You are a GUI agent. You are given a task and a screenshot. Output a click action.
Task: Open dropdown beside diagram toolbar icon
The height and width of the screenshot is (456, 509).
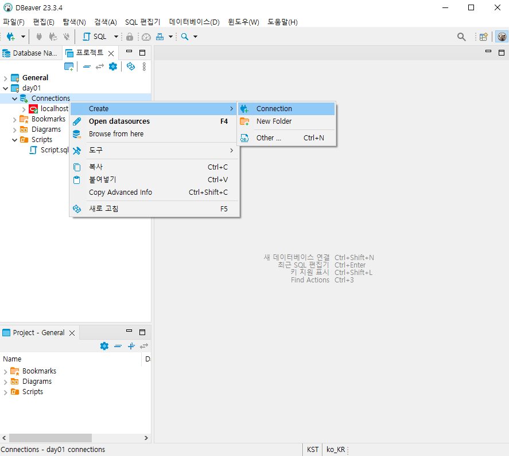pyautogui.click(x=170, y=37)
